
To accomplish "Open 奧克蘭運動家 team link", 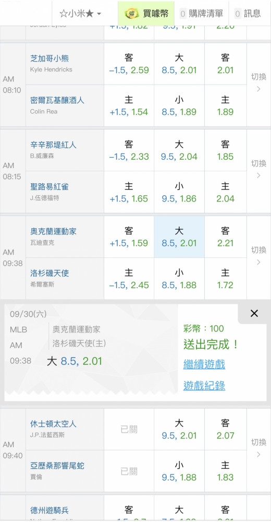I will [54, 231].
